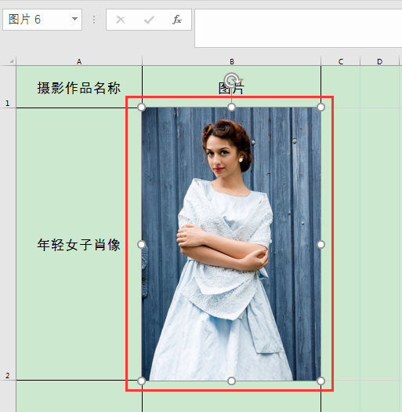Click the woman portrait picture
The height and width of the screenshot is (412, 402).
[x=231, y=244]
